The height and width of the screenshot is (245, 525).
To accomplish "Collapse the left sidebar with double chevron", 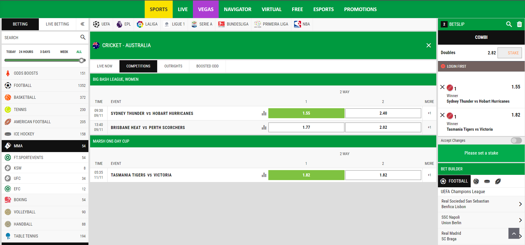I will point(82,24).
